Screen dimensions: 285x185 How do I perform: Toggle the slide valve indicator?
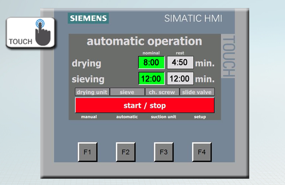click(x=197, y=92)
